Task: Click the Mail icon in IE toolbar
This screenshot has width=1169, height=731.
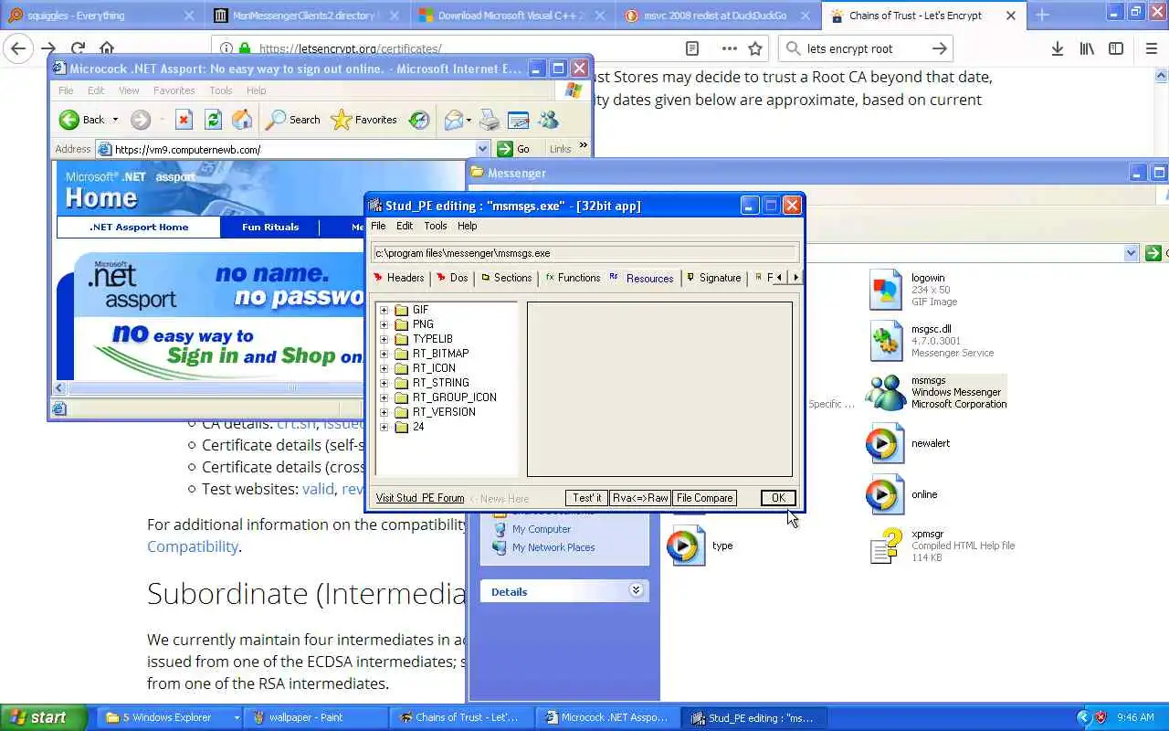Action: (x=454, y=120)
